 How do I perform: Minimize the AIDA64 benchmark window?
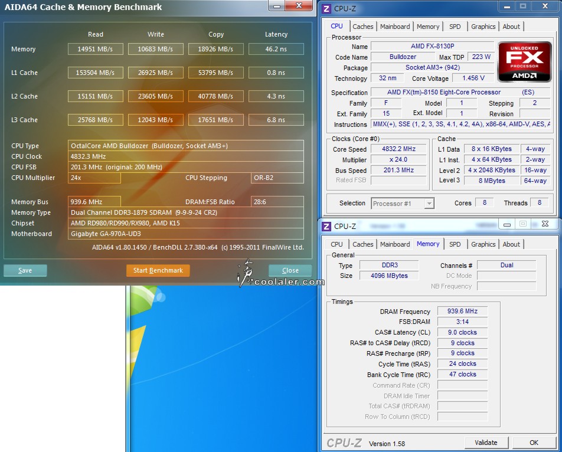tap(277, 6)
